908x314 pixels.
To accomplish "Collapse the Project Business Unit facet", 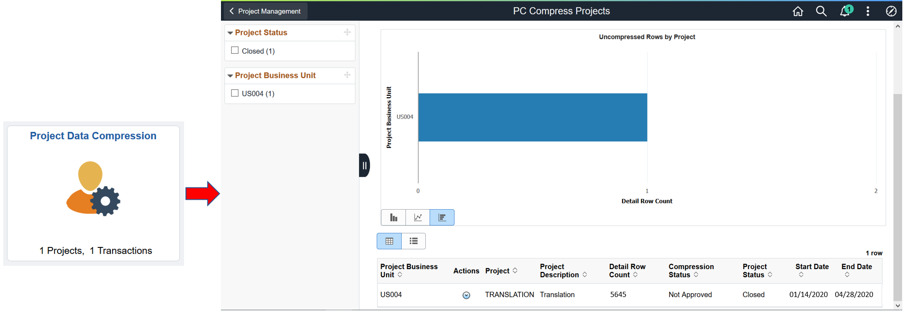I will point(230,76).
